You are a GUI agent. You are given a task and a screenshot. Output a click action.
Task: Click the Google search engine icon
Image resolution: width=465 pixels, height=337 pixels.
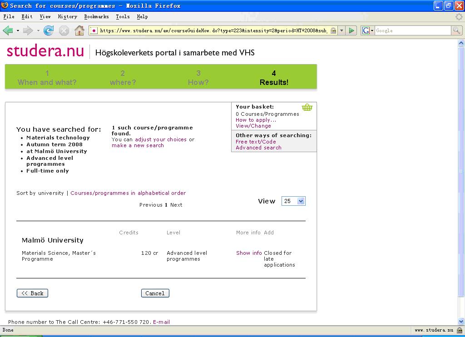(366, 30)
